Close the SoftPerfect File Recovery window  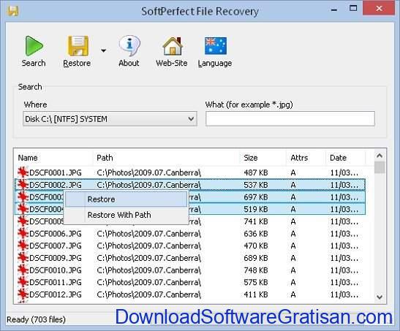(379, 9)
